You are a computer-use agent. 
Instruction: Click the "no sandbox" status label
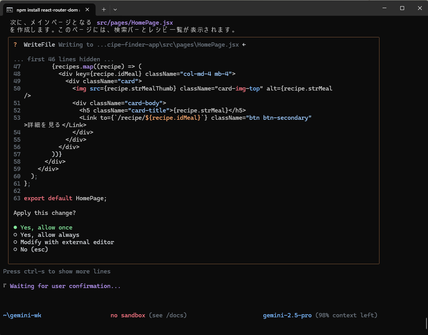point(128,315)
